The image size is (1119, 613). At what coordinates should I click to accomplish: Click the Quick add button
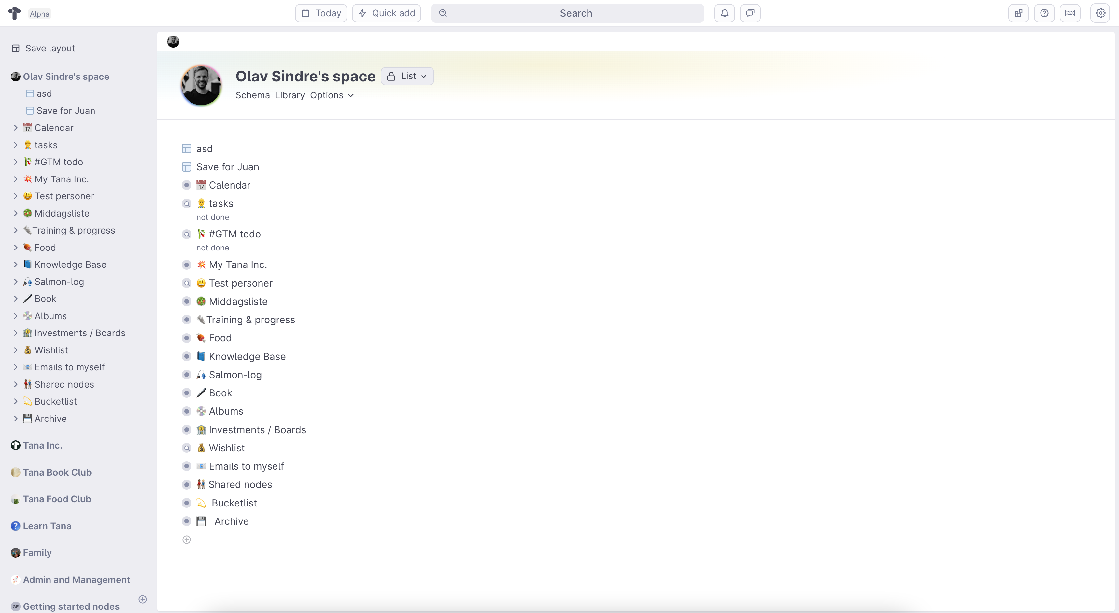[x=386, y=13]
